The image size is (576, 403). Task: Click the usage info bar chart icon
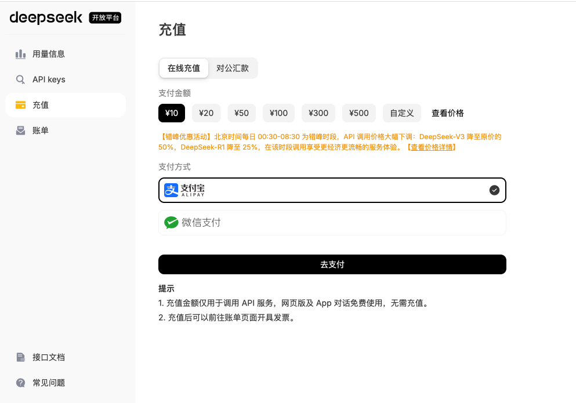20,54
